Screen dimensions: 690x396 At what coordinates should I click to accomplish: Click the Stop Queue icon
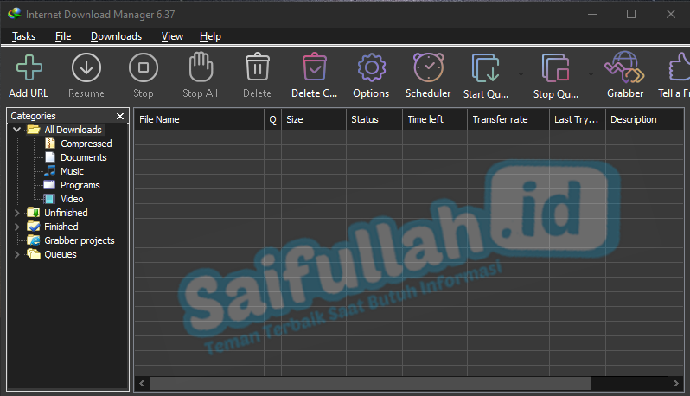556,67
